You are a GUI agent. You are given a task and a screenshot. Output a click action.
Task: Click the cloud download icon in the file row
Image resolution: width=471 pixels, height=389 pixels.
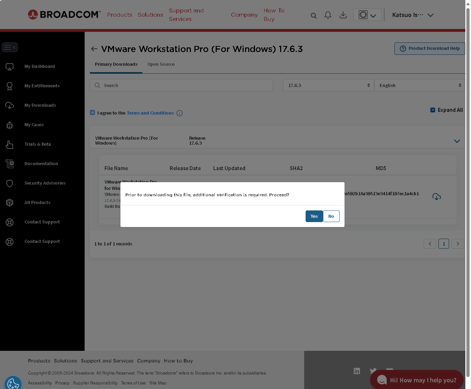(x=437, y=197)
